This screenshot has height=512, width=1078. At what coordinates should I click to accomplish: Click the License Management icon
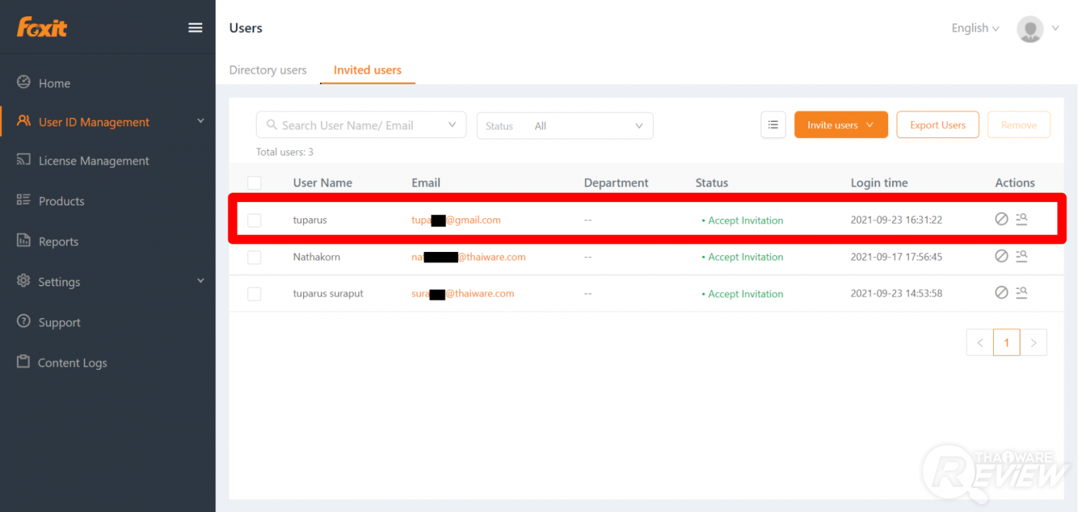24,160
